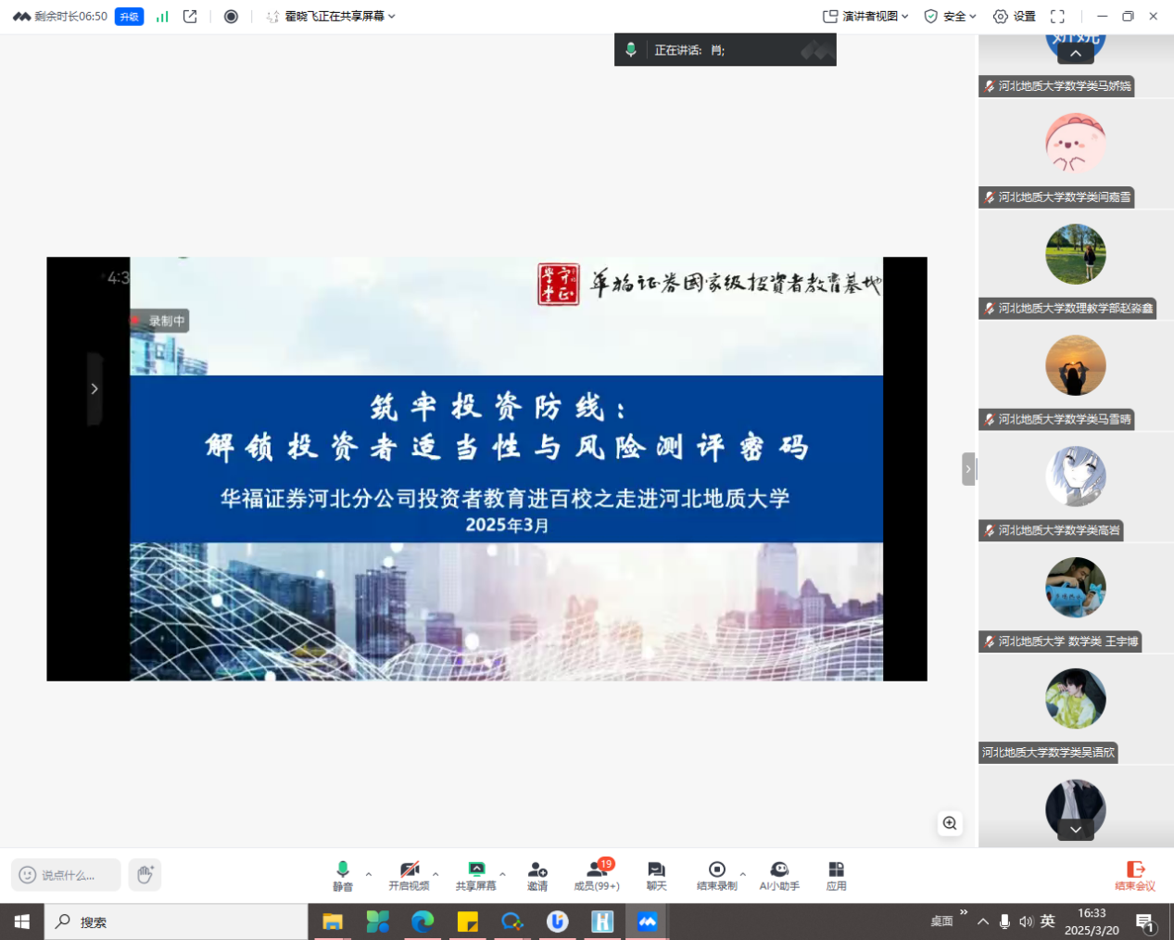Click the network signal strength icon
Viewport: 1174px width, 940px height.
[x=162, y=17]
